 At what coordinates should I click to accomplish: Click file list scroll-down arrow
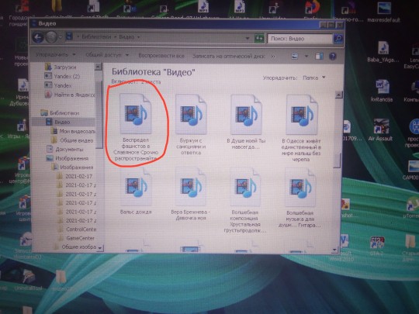coord(334,250)
